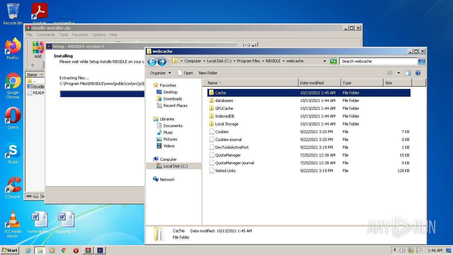Image resolution: width=453 pixels, height=255 pixels.
Task: Open the Tools menu in WinRAR
Action: 64,35
